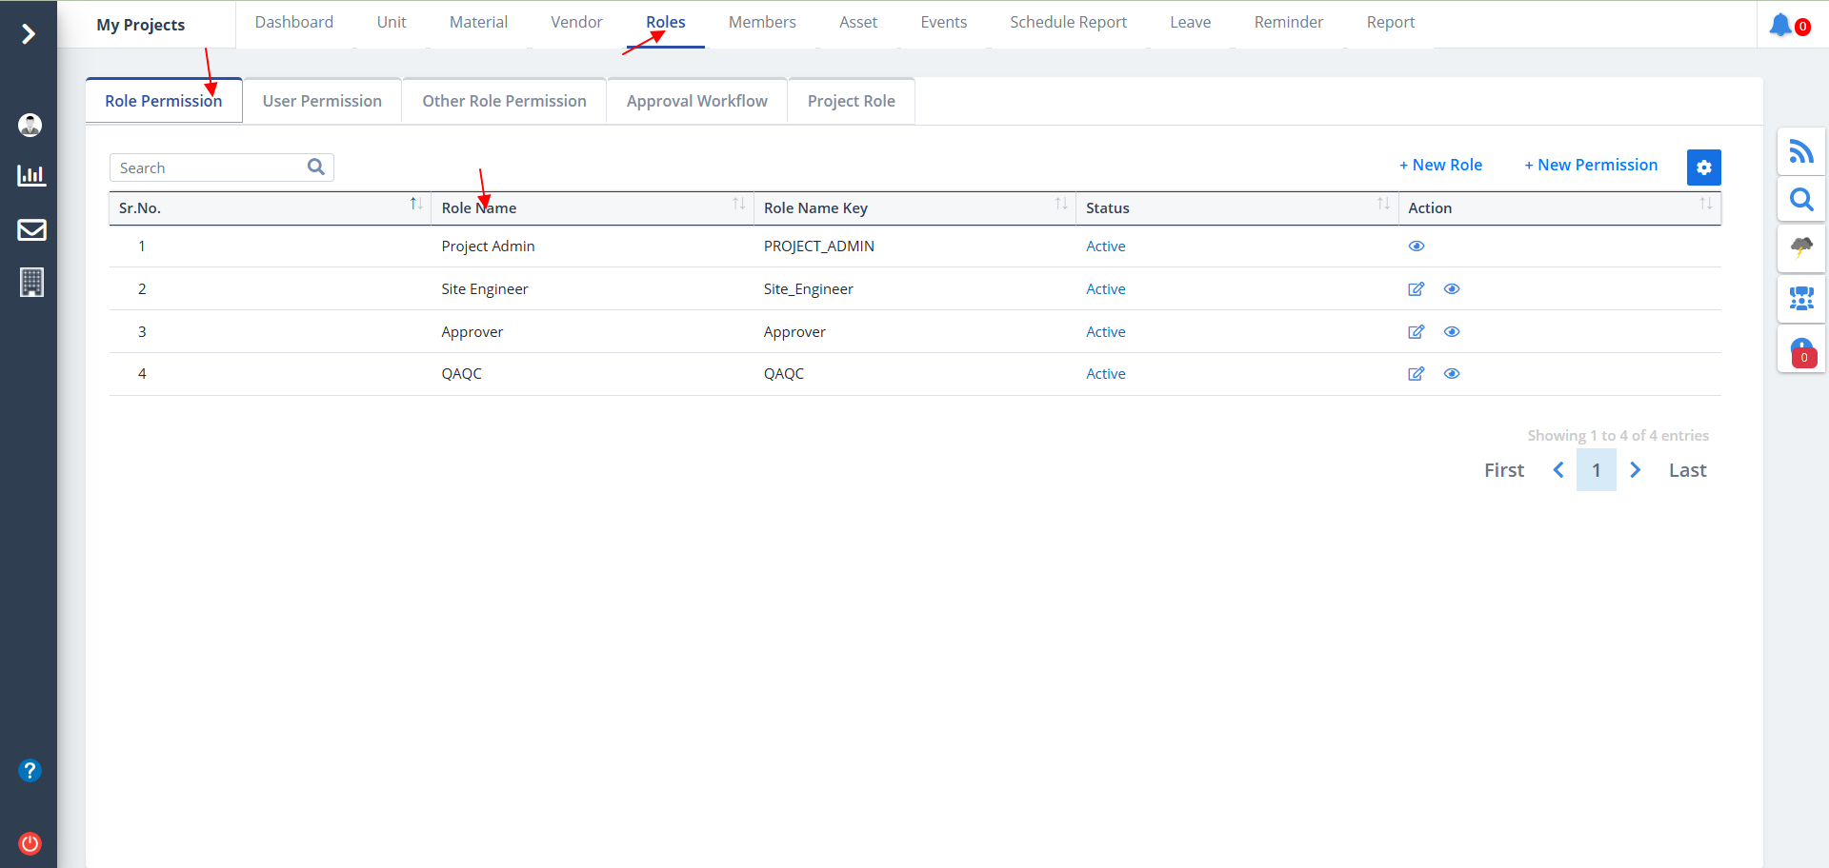Screen dimensions: 1829x868
Task: Sort table by Role Name column
Action: [x=738, y=205]
